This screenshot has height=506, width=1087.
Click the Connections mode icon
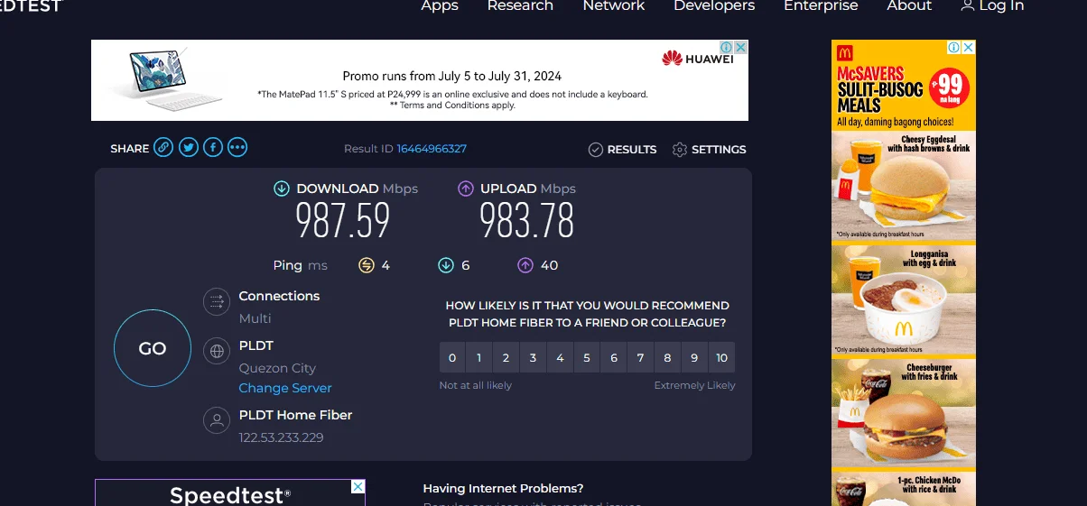[216, 301]
